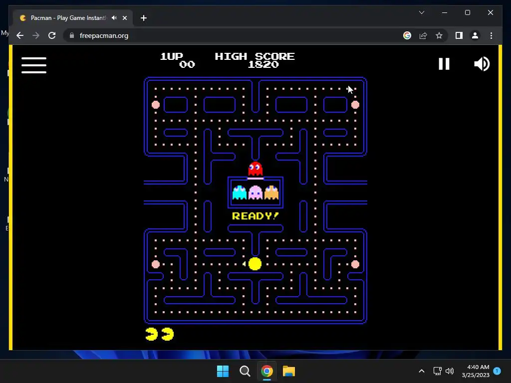Open the network status tray icon

tap(437, 371)
